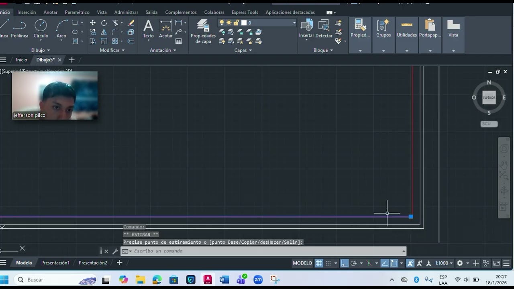The image size is (514, 289).
Task: Activate the Rotate tool
Action: click(x=104, y=23)
